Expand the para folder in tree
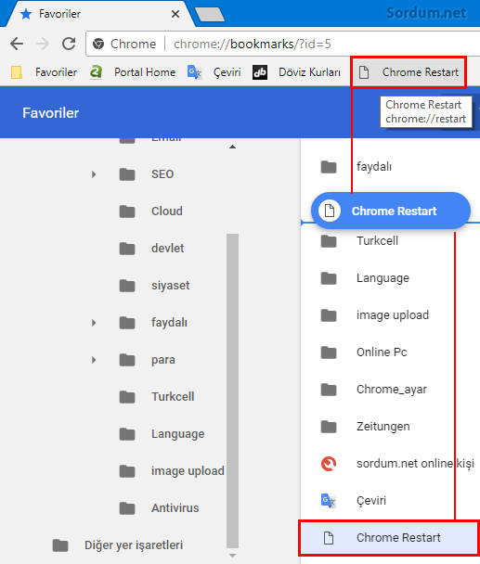 [x=94, y=360]
